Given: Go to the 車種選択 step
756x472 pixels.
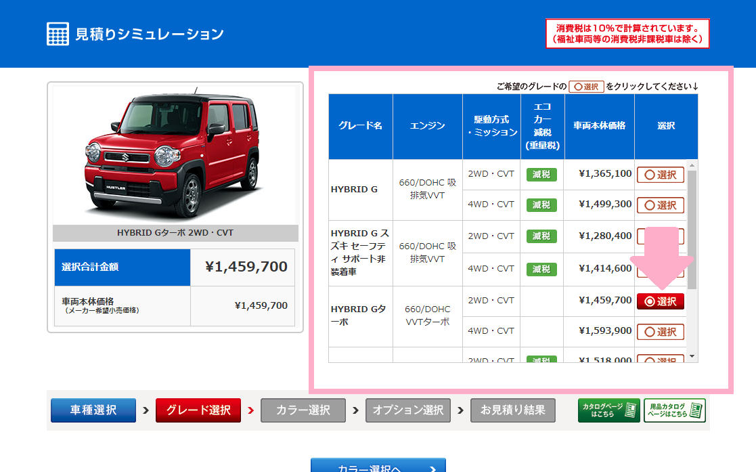Looking at the screenshot, I should point(93,410).
